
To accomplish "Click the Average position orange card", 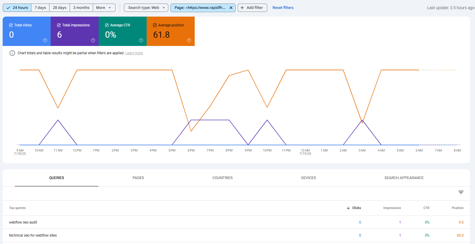I will tap(171, 31).
